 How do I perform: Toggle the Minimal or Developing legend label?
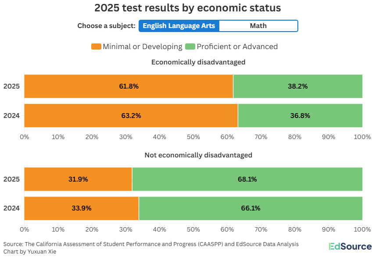[142, 46]
